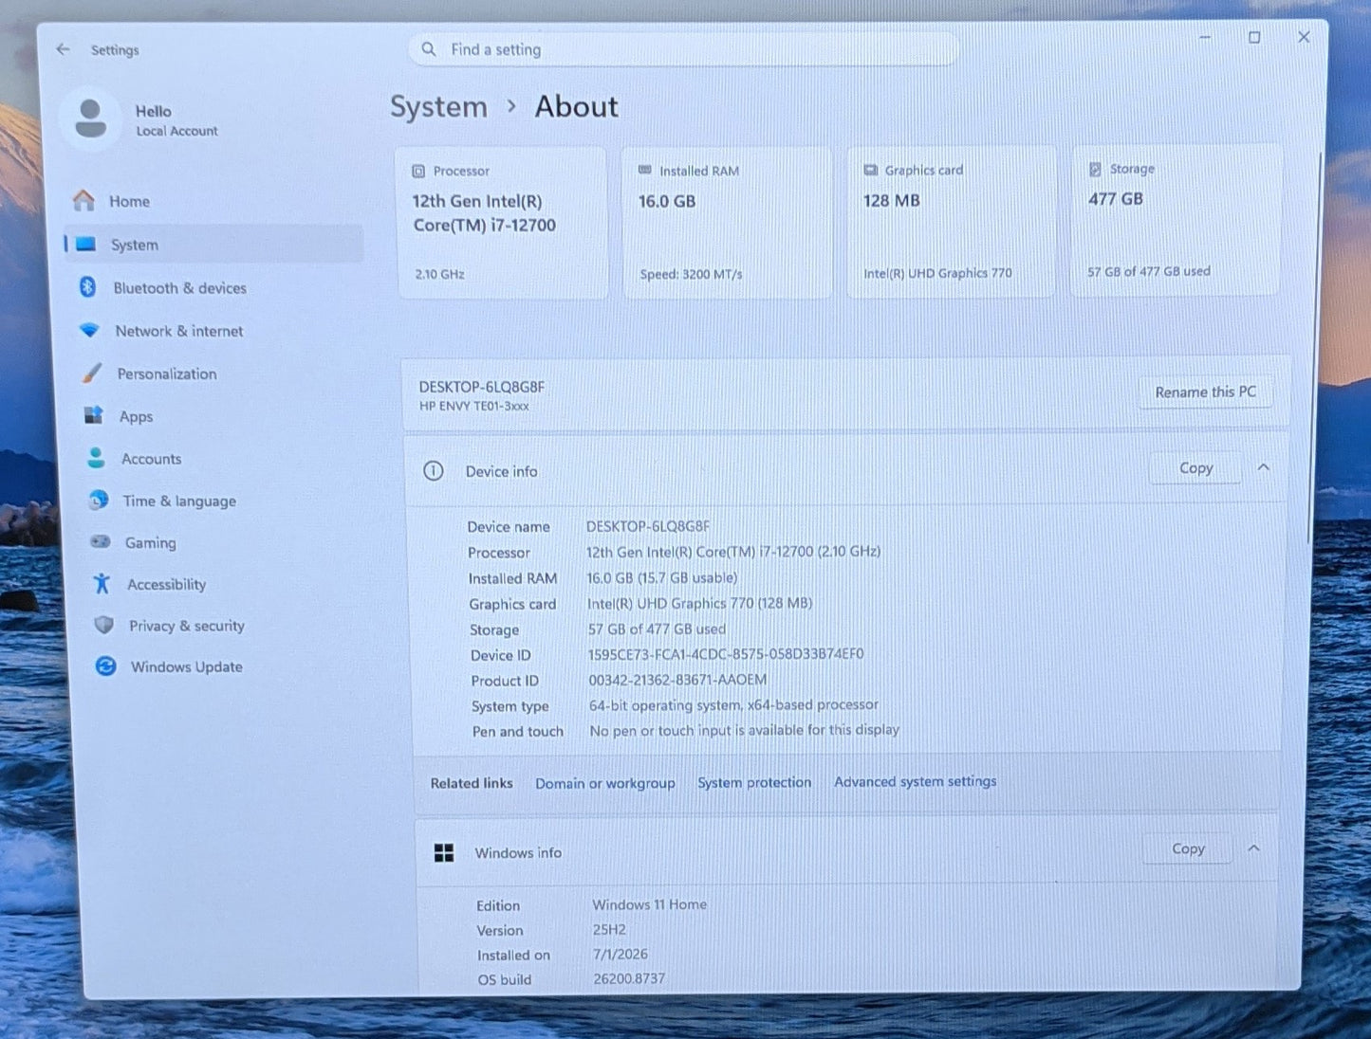
Task: Select the Personalization paintbrush icon
Action: pos(92,373)
